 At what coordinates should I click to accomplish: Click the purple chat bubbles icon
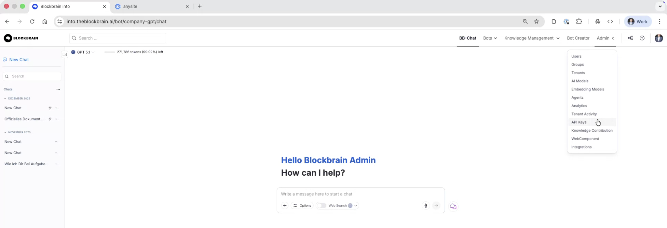453,206
